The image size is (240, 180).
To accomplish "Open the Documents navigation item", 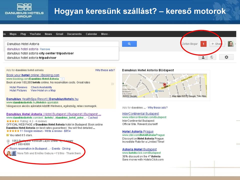I will click(74, 34).
